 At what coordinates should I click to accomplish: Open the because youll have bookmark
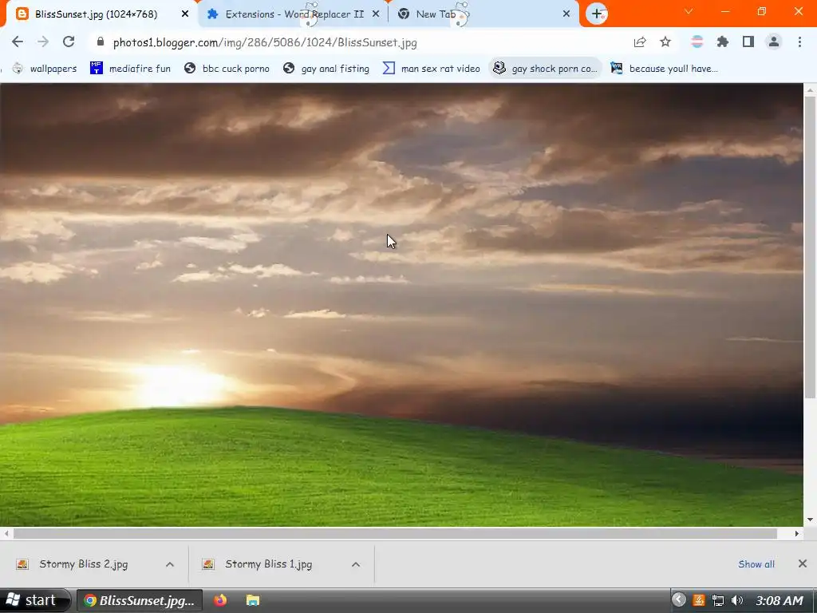click(x=665, y=69)
